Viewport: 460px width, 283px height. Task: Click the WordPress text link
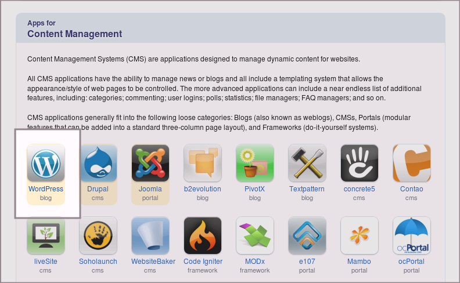(x=46, y=189)
